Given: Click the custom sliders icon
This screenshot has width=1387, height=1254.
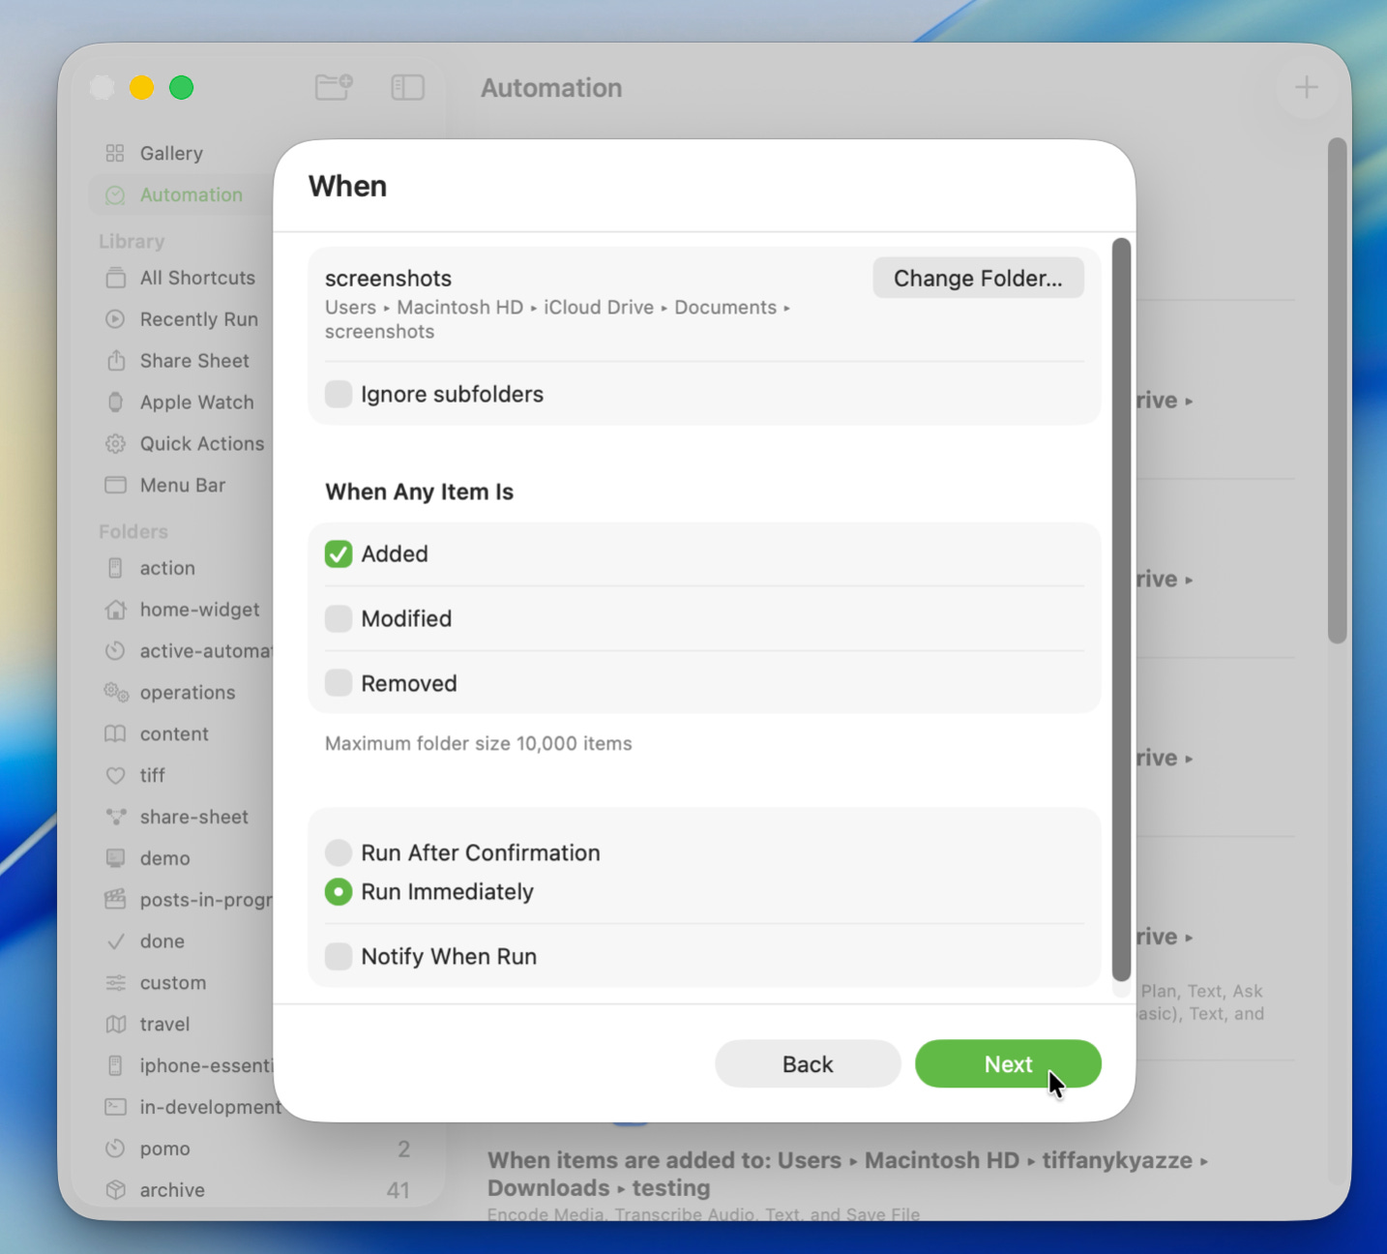Looking at the screenshot, I should [x=115, y=982].
